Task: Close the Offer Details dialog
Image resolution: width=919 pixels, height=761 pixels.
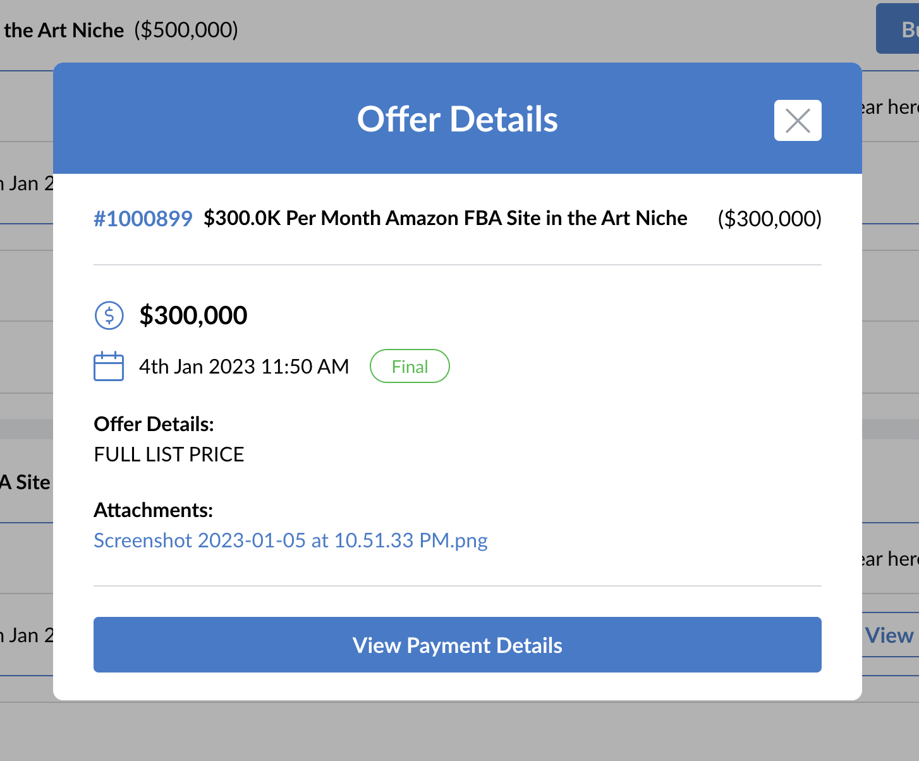Action: 798,120
